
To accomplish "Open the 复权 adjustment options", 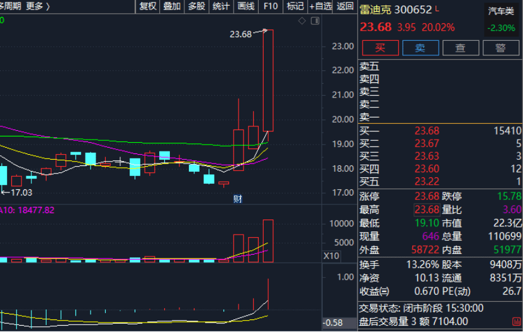I will pos(147,6).
